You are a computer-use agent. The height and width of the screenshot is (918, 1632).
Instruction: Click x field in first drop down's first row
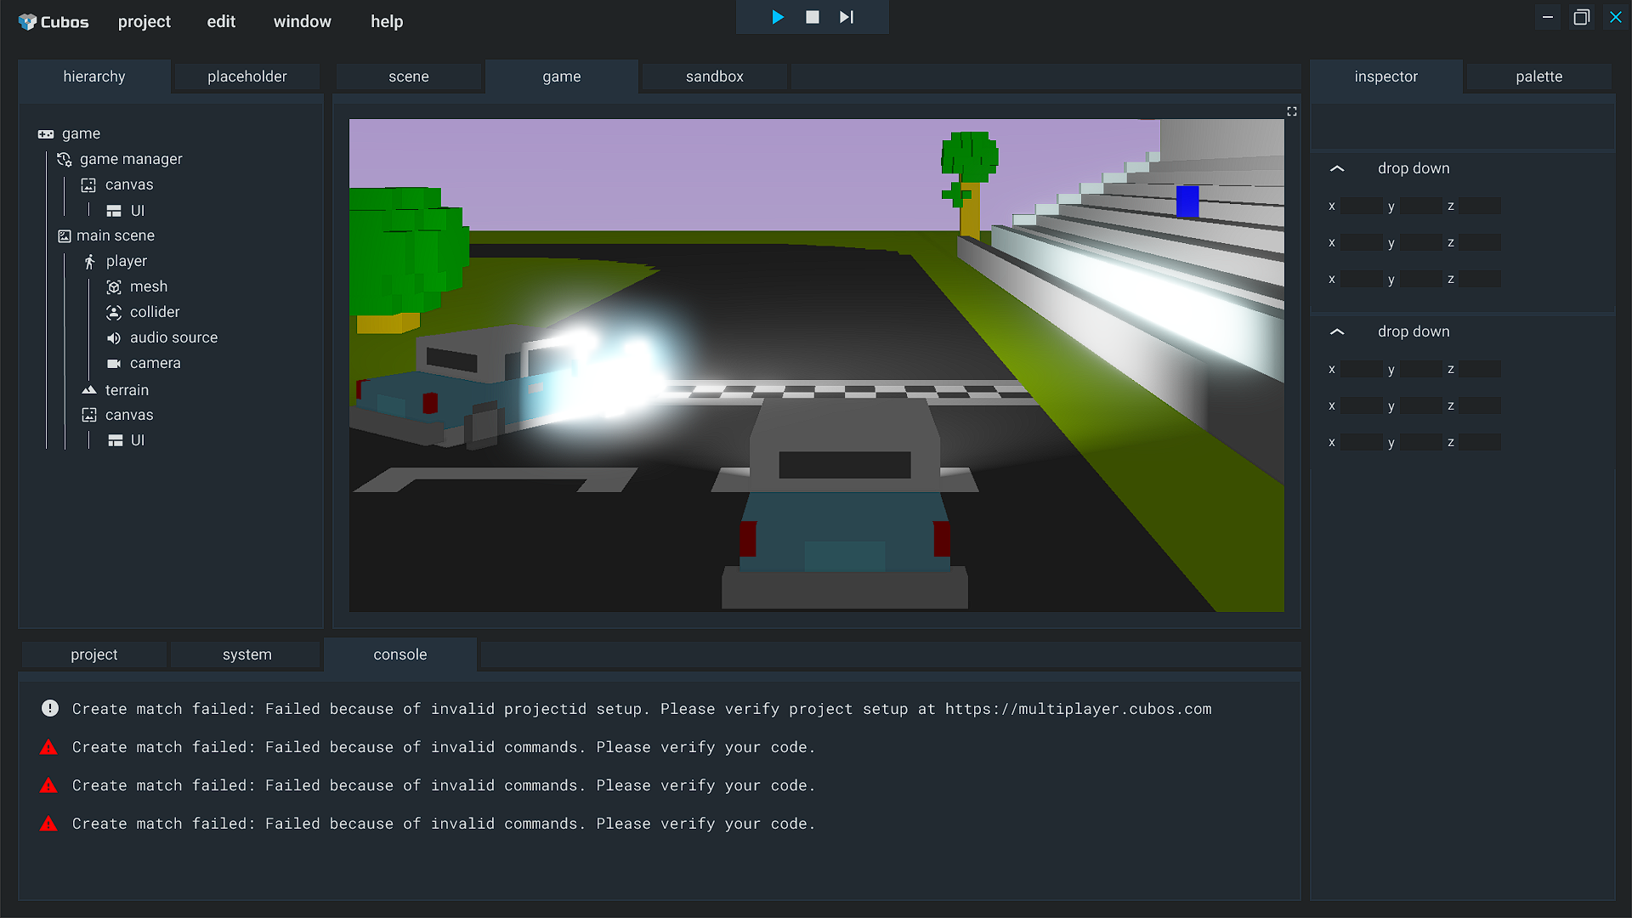[1362, 206]
